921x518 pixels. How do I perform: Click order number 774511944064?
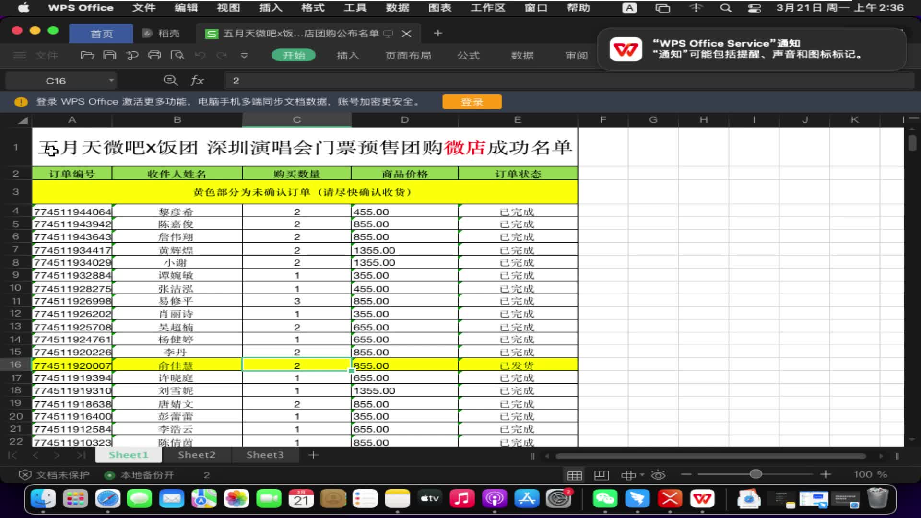(72, 212)
